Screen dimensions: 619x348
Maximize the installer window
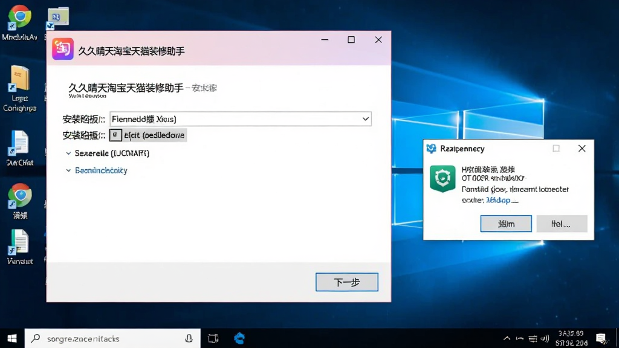351,40
